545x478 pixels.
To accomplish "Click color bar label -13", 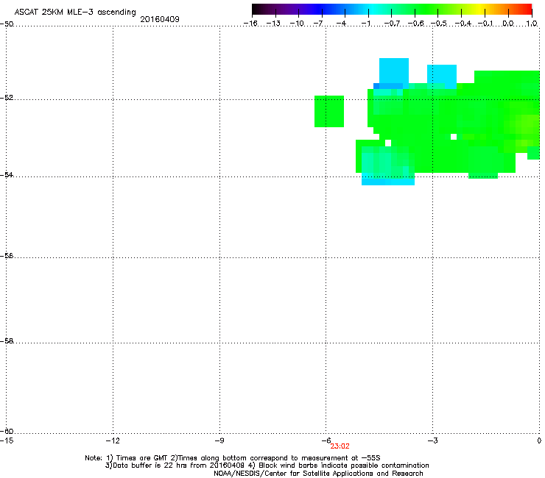I will 273,24.
